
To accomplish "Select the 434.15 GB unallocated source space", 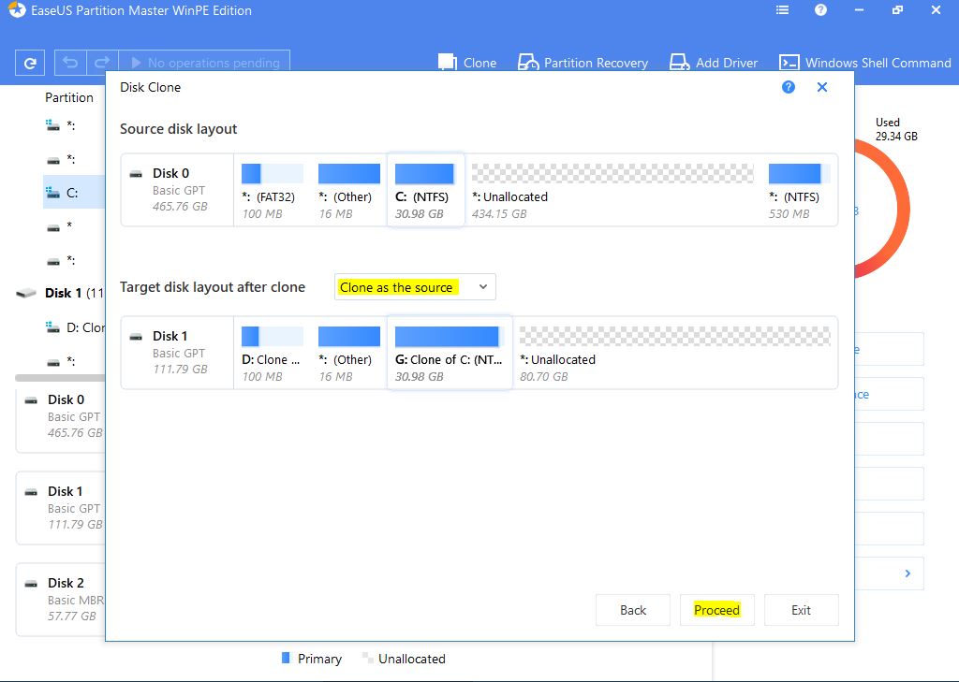I will [612, 190].
